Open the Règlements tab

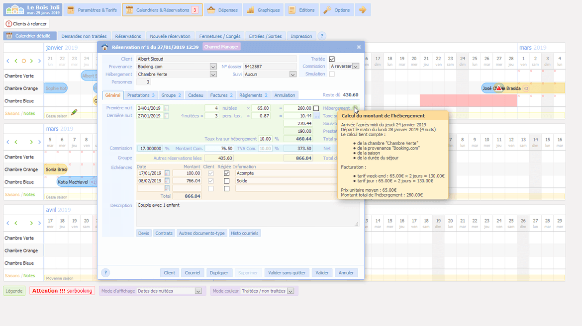tap(253, 95)
